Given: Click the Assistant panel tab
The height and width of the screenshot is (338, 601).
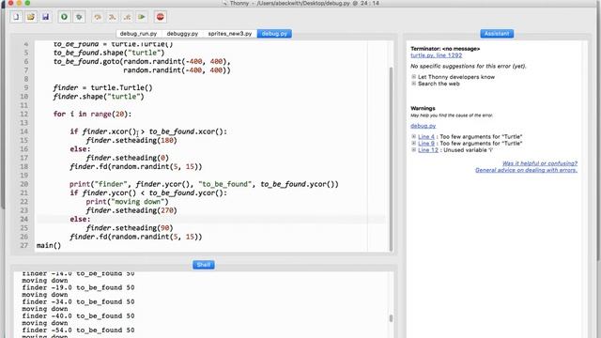Looking at the screenshot, I should coord(497,34).
